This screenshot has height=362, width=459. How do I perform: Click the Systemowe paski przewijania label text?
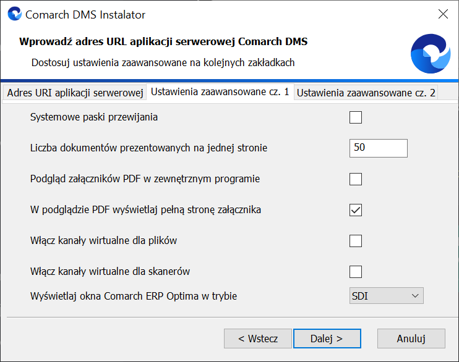[x=94, y=117]
